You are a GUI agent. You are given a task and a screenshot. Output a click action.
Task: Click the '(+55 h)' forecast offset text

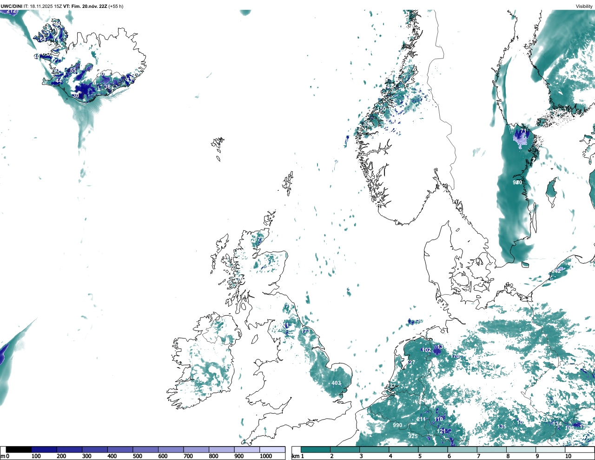pyautogui.click(x=116, y=6)
